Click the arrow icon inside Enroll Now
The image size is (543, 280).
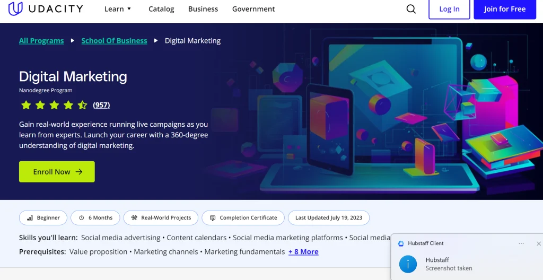click(x=79, y=171)
